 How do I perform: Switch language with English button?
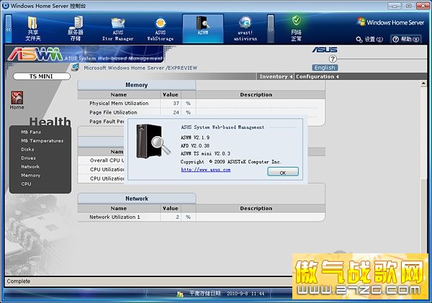coord(325,68)
